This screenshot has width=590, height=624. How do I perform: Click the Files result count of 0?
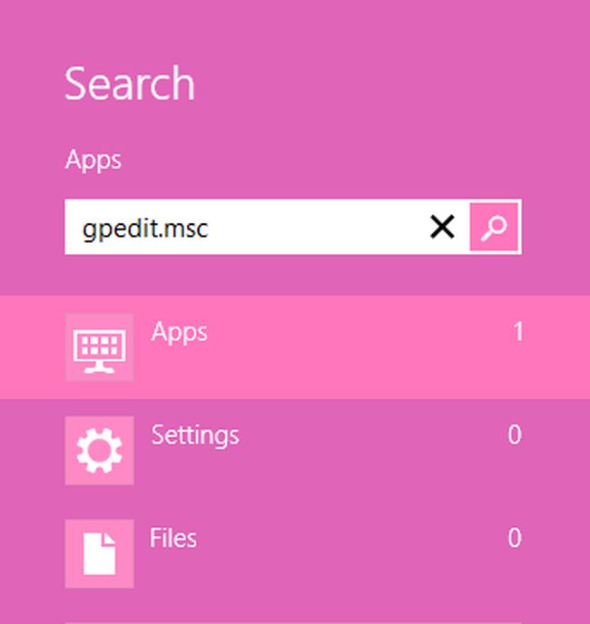pyautogui.click(x=515, y=538)
